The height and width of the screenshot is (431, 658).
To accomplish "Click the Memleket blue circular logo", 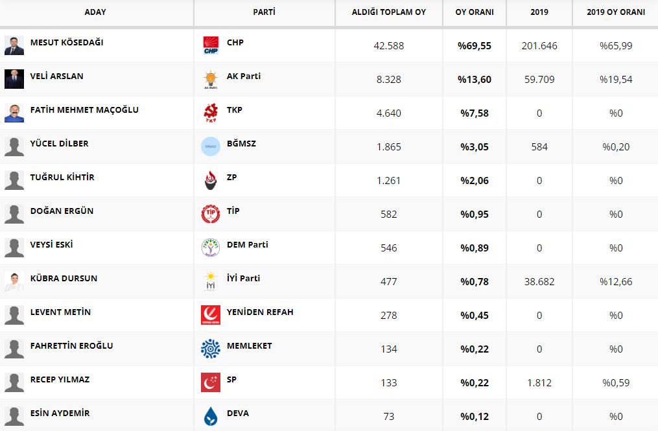I will coord(211,349).
